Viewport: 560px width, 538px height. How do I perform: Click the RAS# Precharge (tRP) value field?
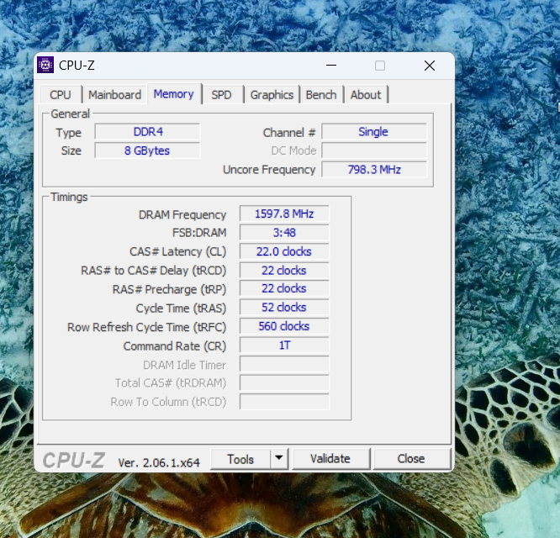[x=284, y=288]
